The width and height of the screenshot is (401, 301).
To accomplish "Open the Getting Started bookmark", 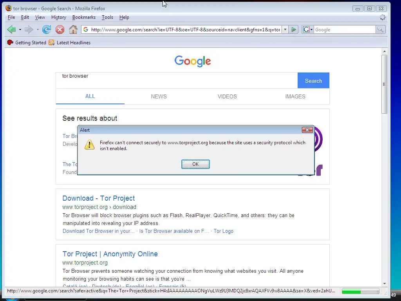I will tap(27, 42).
